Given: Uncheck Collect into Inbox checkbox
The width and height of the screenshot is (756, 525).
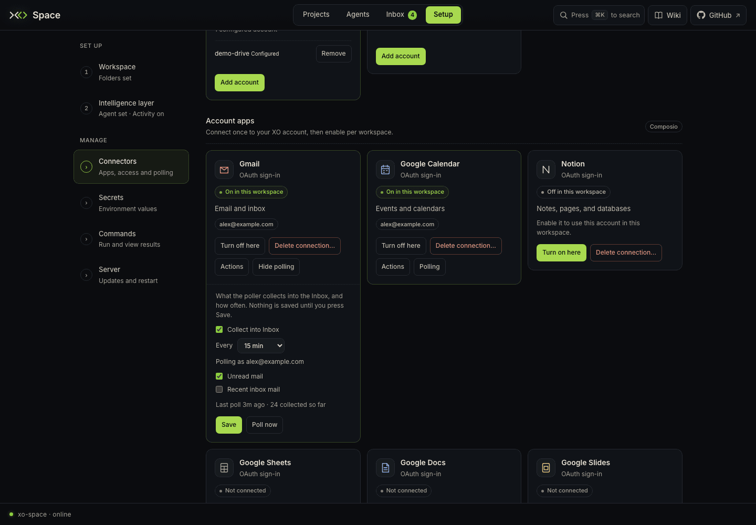Looking at the screenshot, I should coord(219,330).
